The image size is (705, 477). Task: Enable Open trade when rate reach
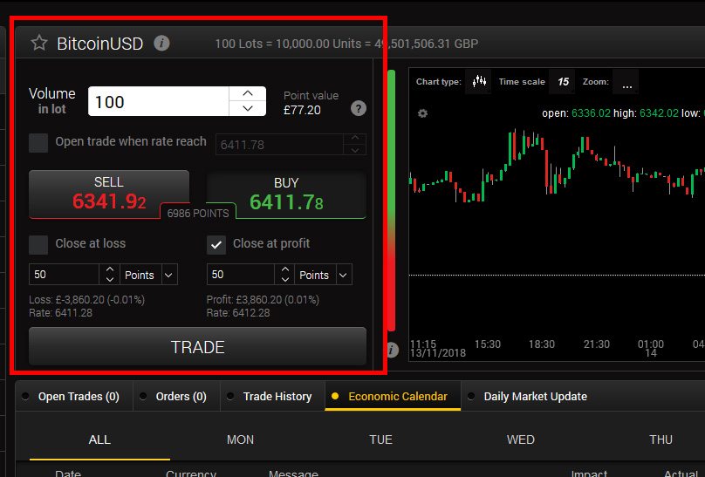pyautogui.click(x=38, y=143)
